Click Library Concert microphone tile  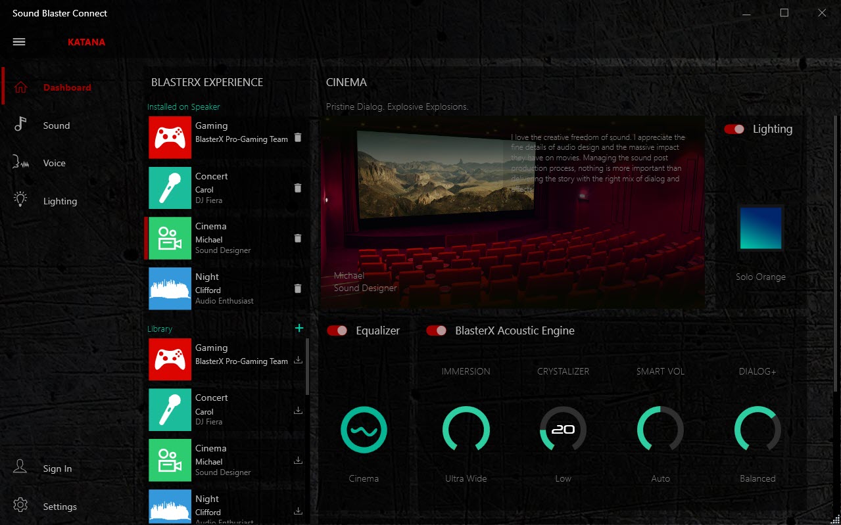coord(170,410)
